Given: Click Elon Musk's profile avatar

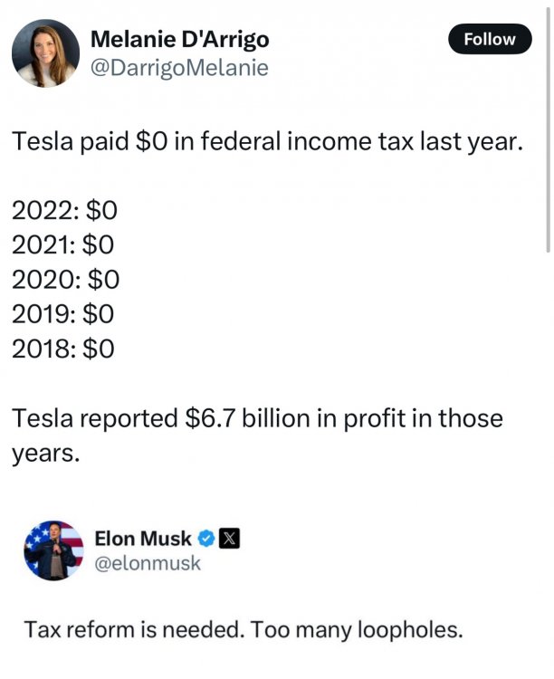Looking at the screenshot, I should click(53, 550).
